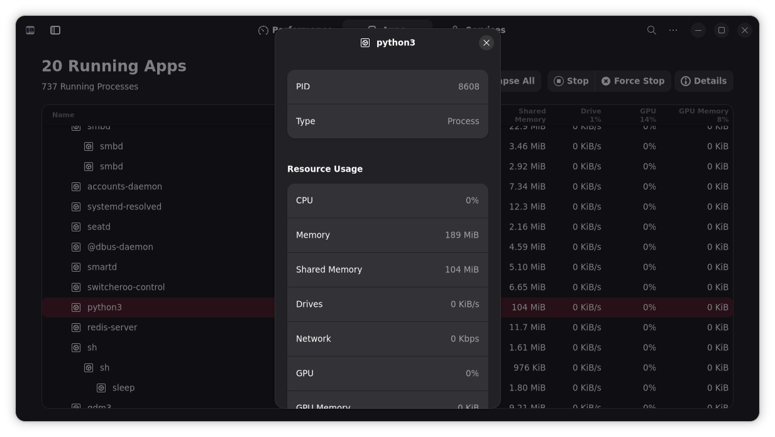
Task: Open Details for the selected process
Action: 703,81
